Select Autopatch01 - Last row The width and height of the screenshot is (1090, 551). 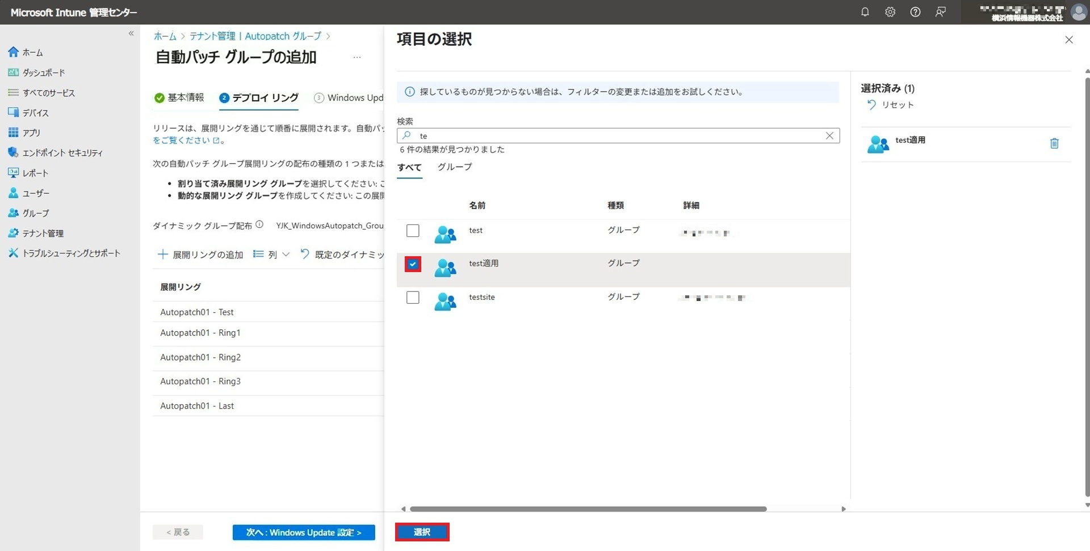coord(268,406)
